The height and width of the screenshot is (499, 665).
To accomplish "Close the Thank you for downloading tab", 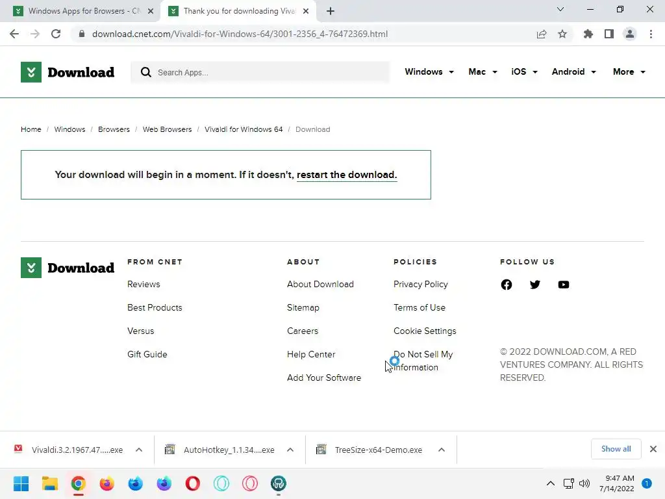I will 306,11.
